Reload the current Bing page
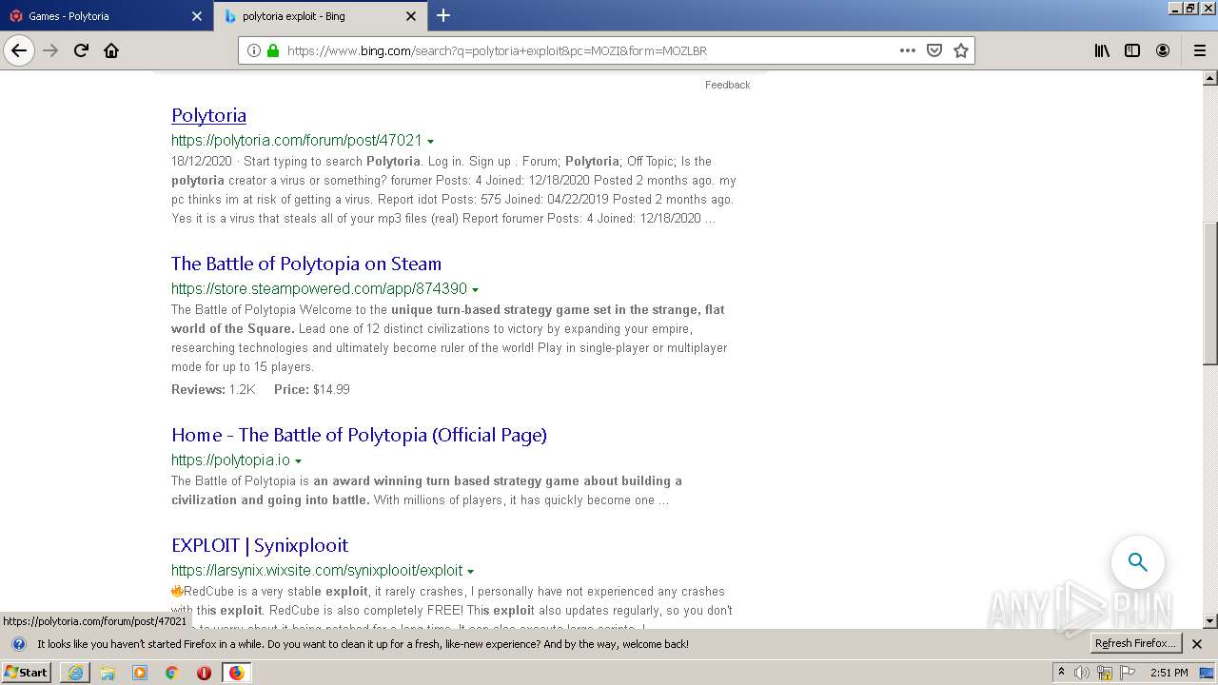This screenshot has height=685, width=1218. tap(81, 50)
